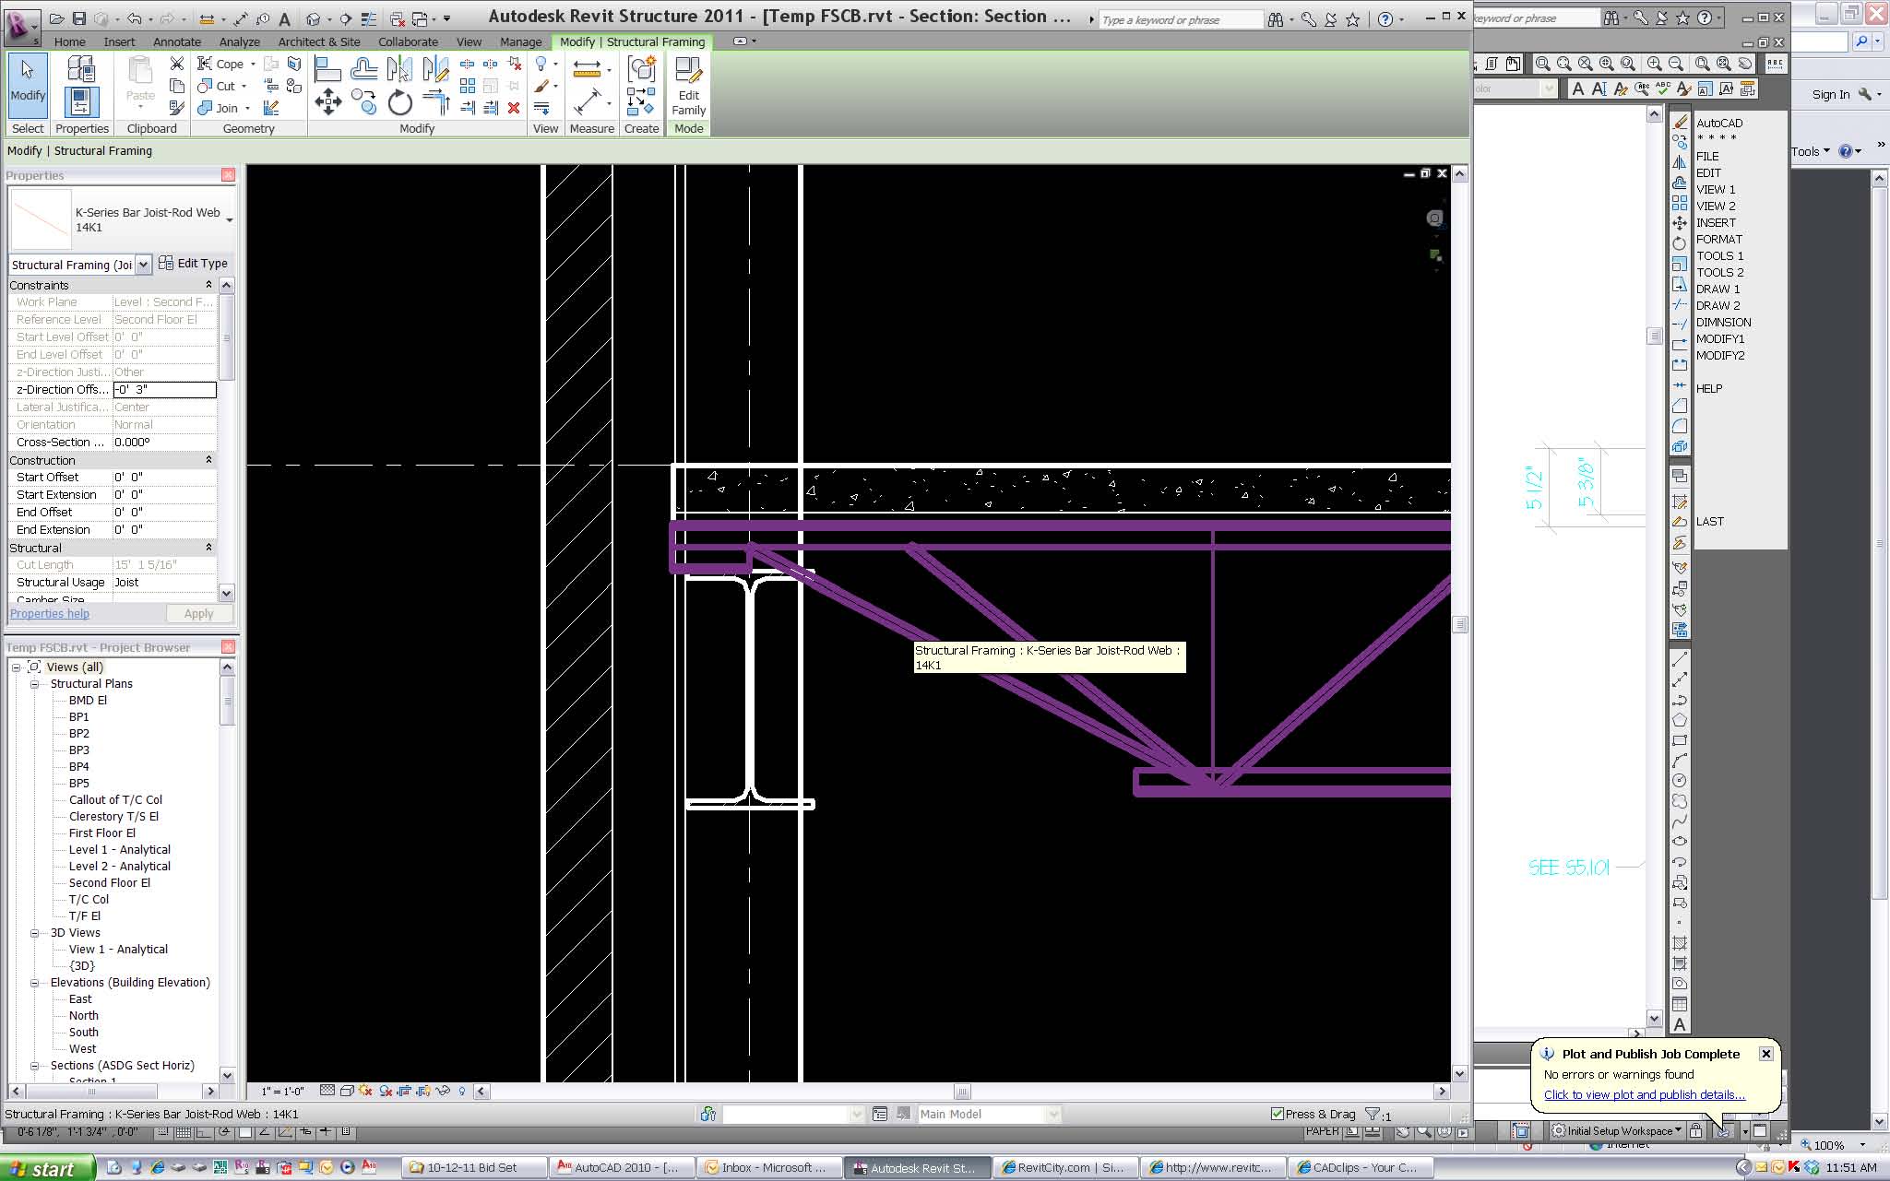Collapse the Constraints properties section
The width and height of the screenshot is (1890, 1181).
click(x=208, y=285)
